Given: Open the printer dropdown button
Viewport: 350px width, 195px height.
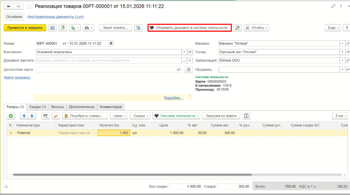Looking at the screenshot, I should coord(88,28).
